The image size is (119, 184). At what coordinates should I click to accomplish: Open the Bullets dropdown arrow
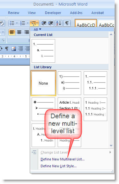pos(17,23)
